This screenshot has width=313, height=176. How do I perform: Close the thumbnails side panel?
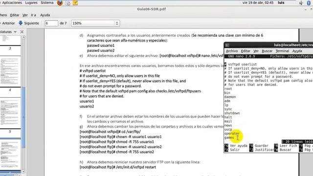pyautogui.click(x=22, y=32)
